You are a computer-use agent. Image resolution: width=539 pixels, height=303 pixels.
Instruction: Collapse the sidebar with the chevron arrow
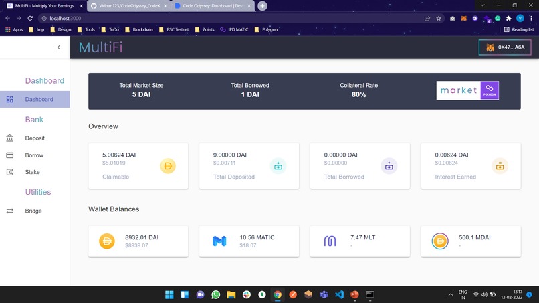[x=58, y=47]
